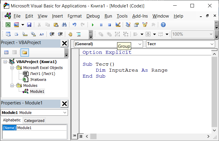This screenshot has width=219, height=141.
Task: Open the Insert menu
Action: (x=58, y=16)
